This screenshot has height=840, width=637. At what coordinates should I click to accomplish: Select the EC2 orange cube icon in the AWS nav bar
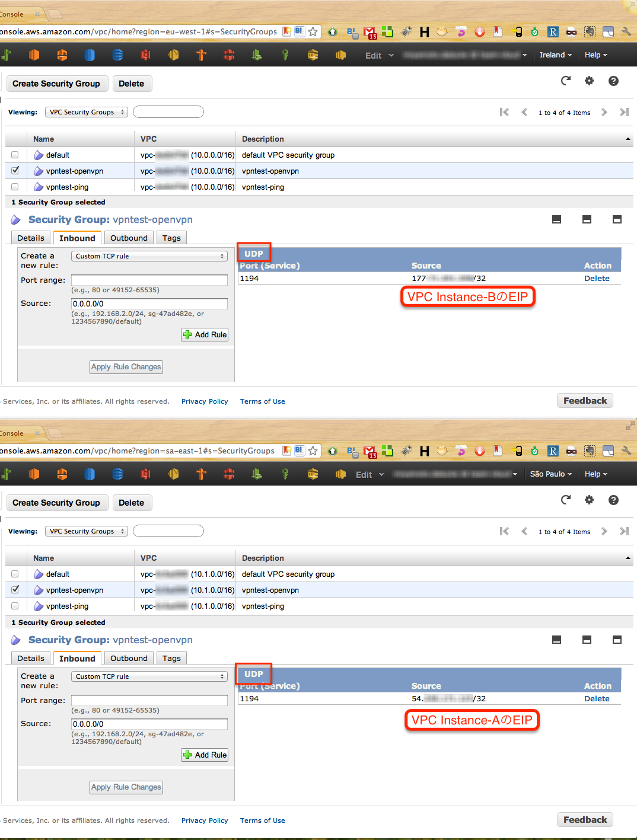[34, 55]
